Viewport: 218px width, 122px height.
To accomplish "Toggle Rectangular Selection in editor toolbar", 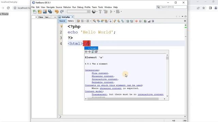I will (x=110, y=21).
